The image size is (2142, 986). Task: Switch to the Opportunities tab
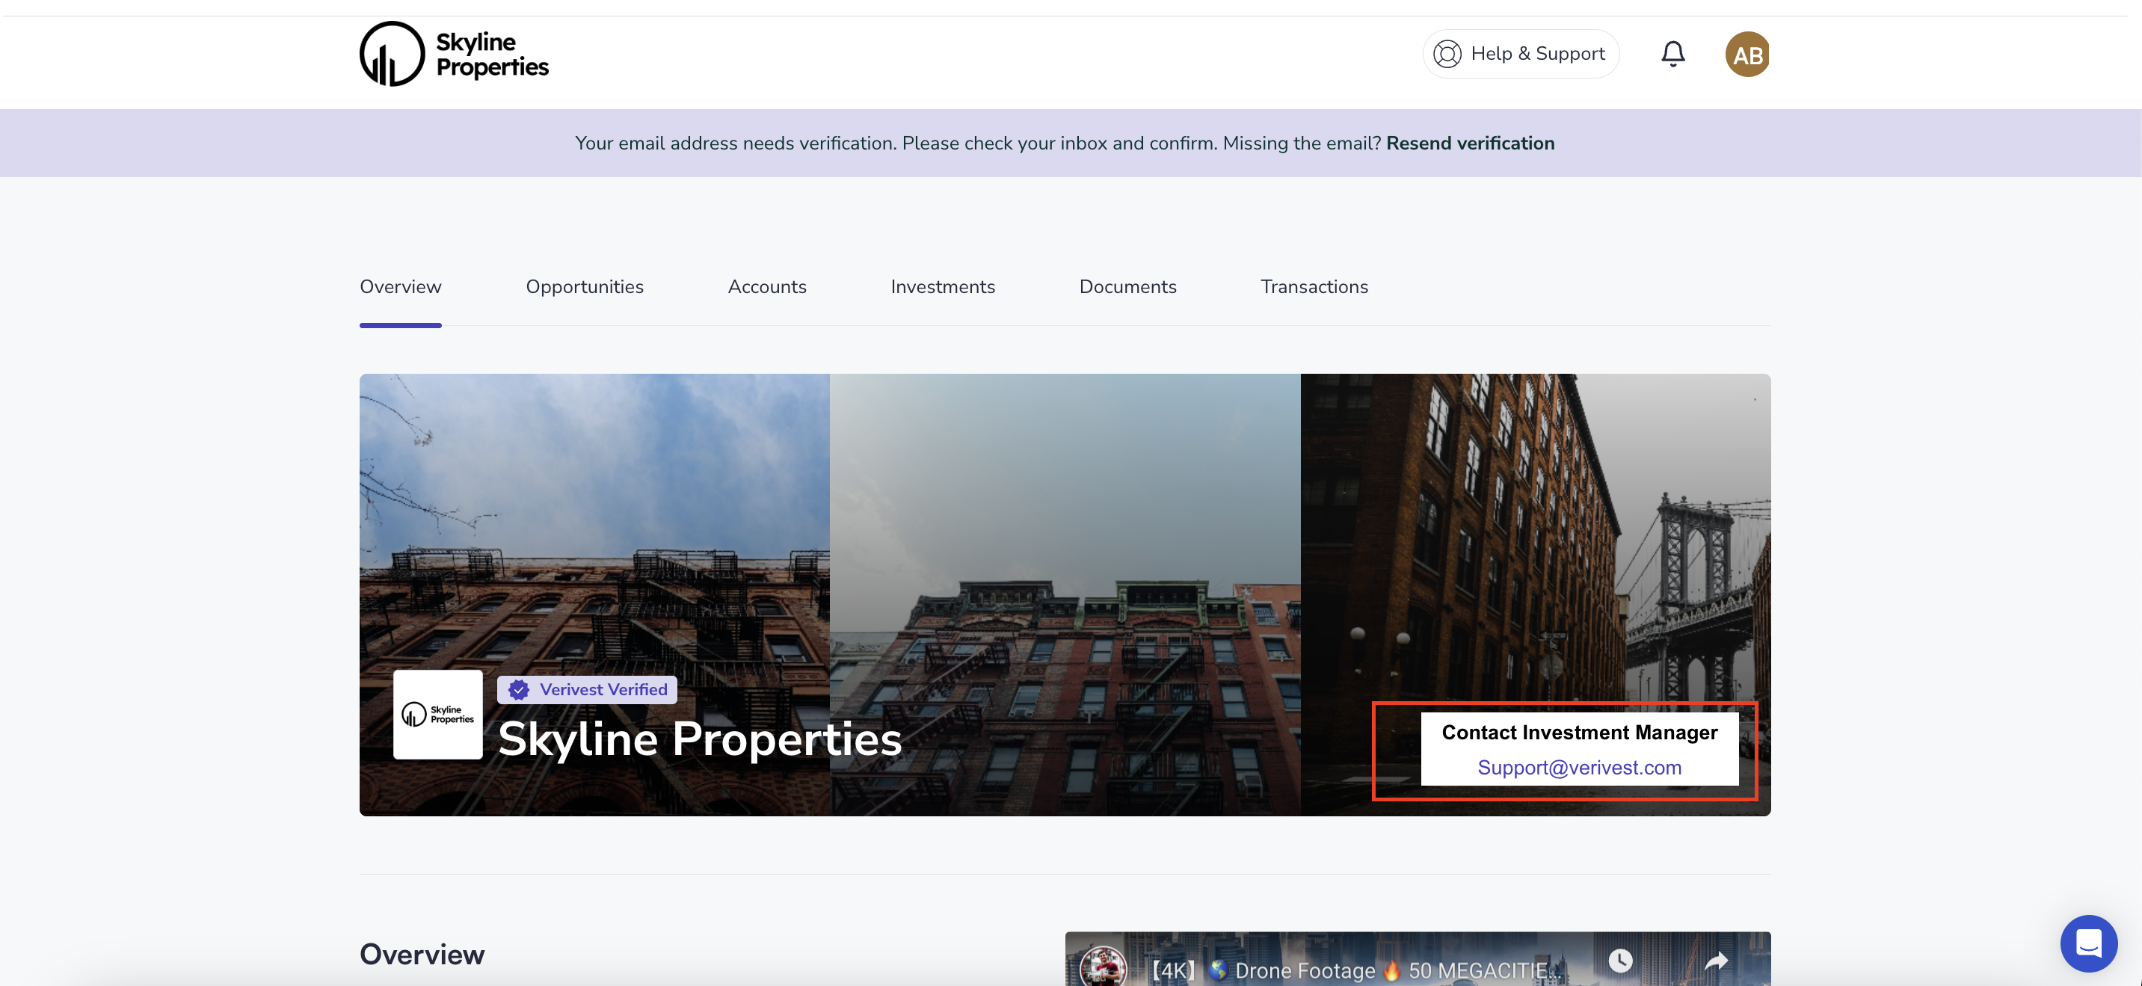(x=584, y=287)
